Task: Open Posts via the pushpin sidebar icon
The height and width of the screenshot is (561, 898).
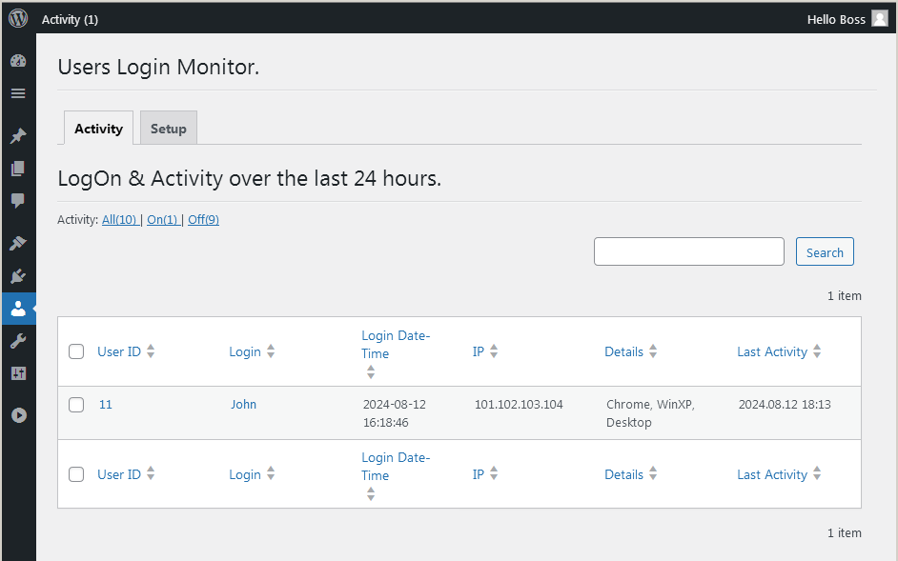Action: pos(18,135)
